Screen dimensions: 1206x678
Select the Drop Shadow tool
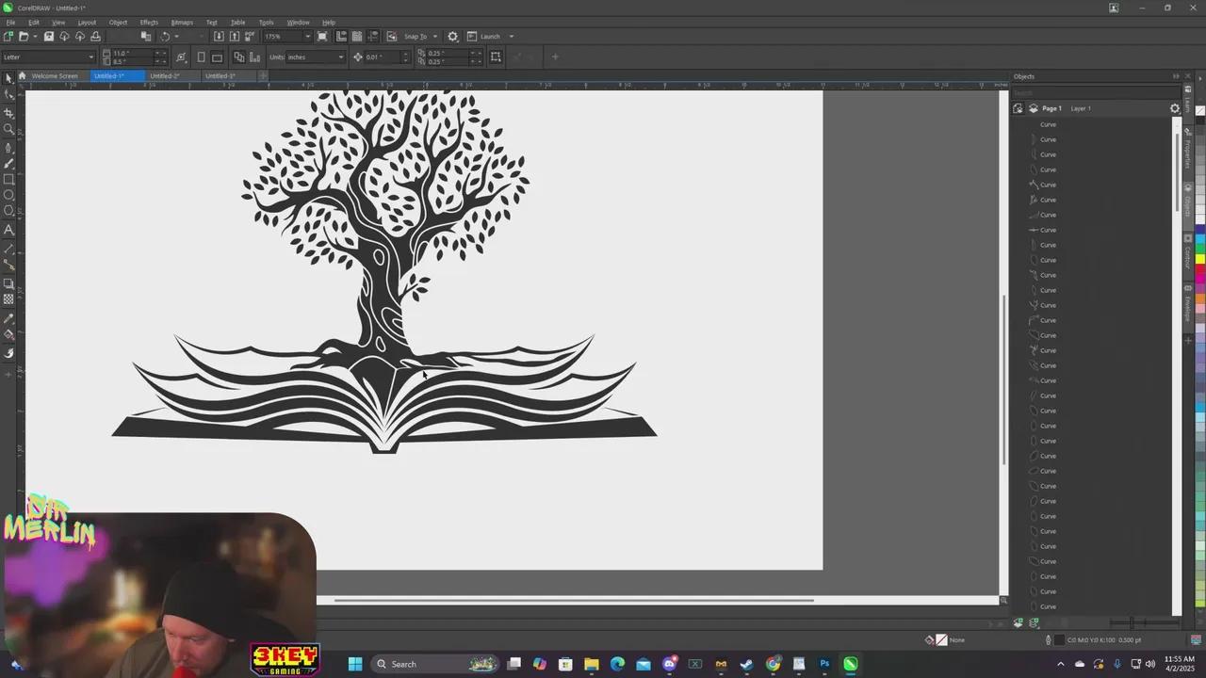pyautogui.click(x=8, y=283)
